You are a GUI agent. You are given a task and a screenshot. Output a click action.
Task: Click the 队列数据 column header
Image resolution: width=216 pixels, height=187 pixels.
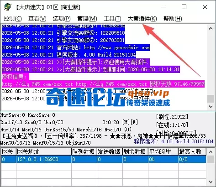pos(84,151)
